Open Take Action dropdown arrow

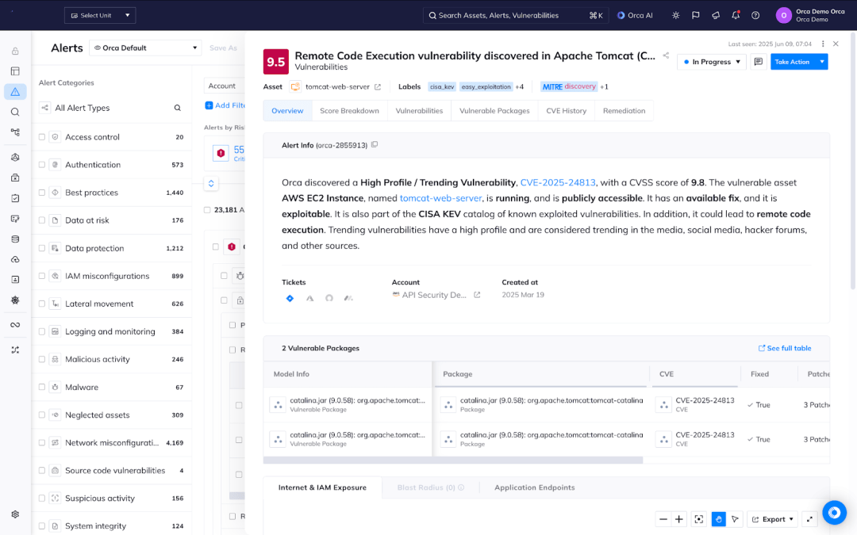tap(821, 62)
